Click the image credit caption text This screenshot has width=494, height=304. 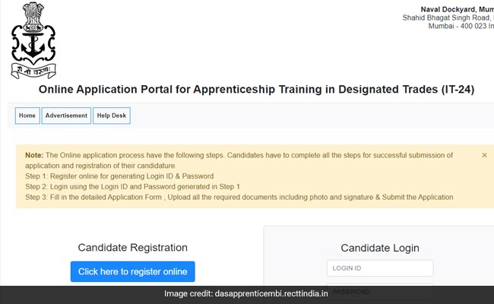click(x=247, y=294)
